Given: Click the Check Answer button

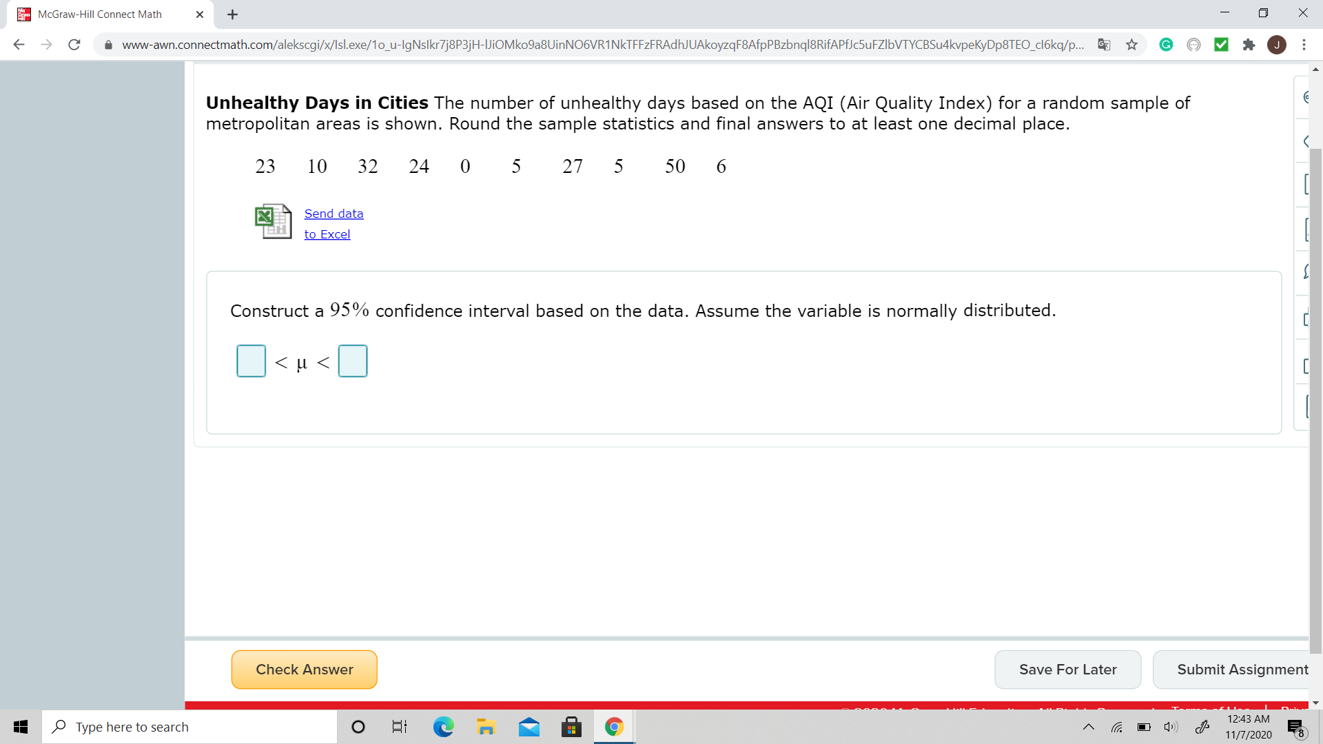Looking at the screenshot, I should pos(305,669).
